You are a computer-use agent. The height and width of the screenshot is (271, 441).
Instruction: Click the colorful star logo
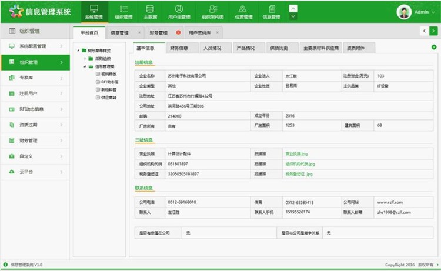(16, 12)
